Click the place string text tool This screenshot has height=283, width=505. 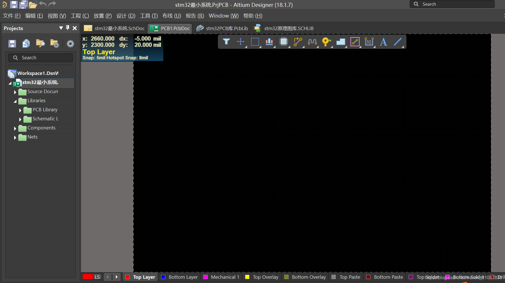(x=383, y=42)
